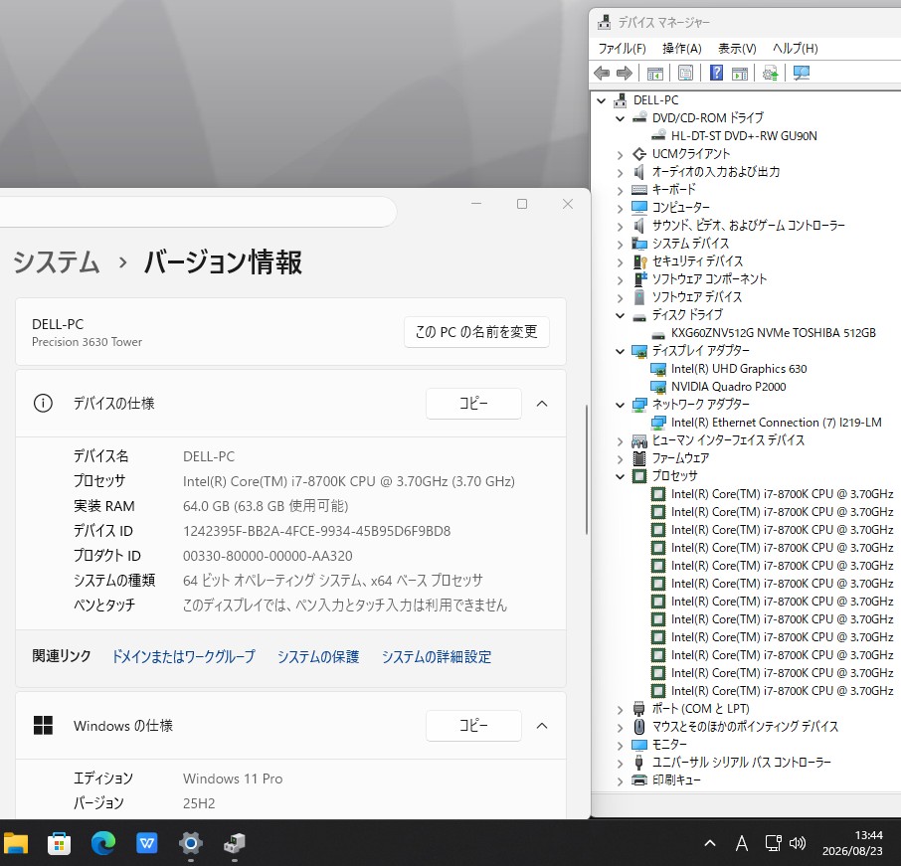Select サウンド、ビデオ、およびゲーム コントローラー item
Screen dimensions: 901x866
(748, 226)
